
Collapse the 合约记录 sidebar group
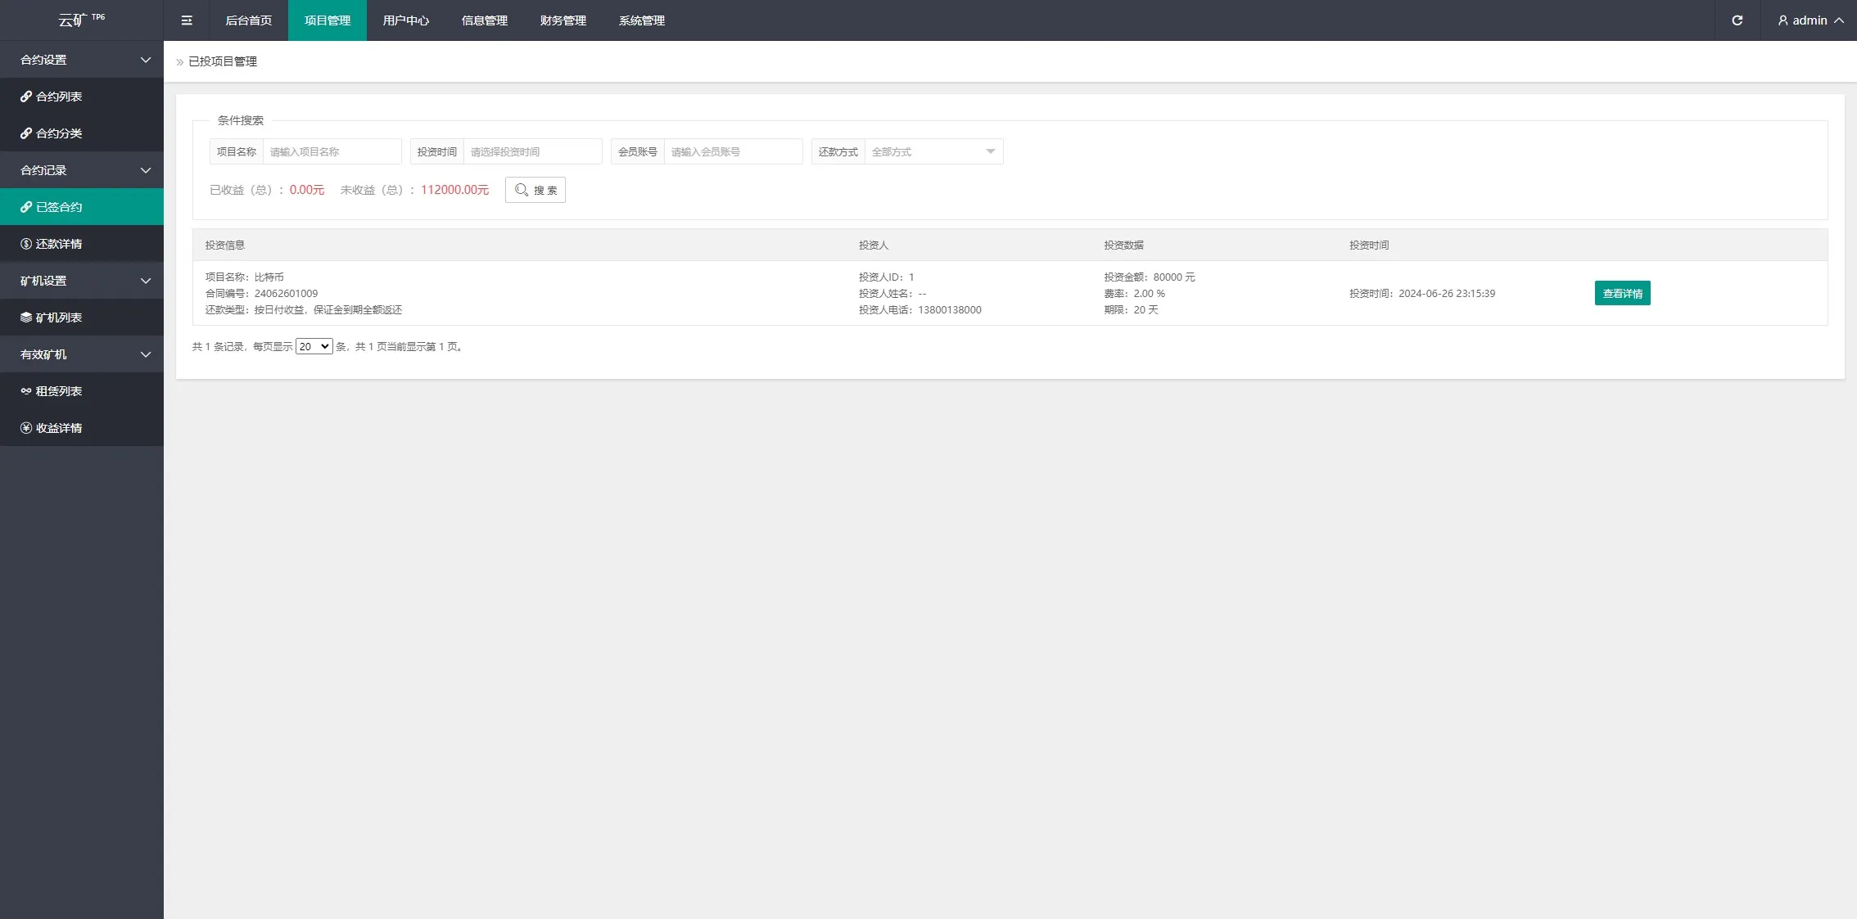(x=145, y=170)
